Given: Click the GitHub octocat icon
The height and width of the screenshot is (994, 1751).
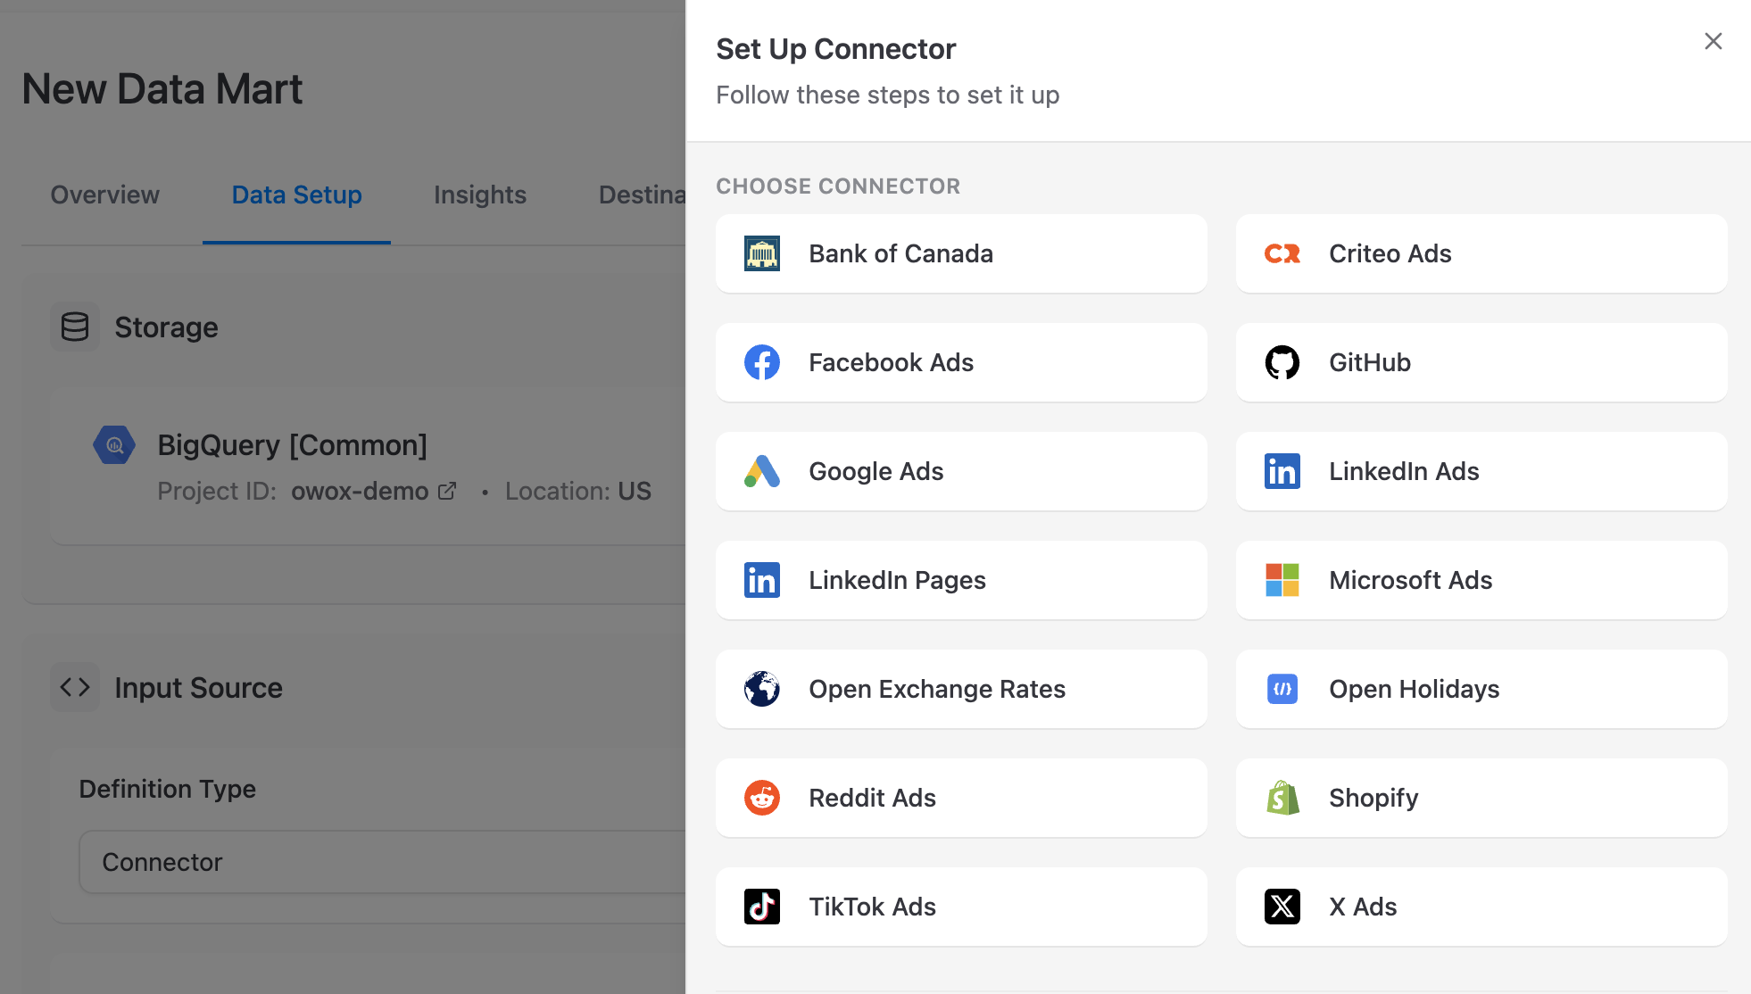Looking at the screenshot, I should click(x=1282, y=362).
